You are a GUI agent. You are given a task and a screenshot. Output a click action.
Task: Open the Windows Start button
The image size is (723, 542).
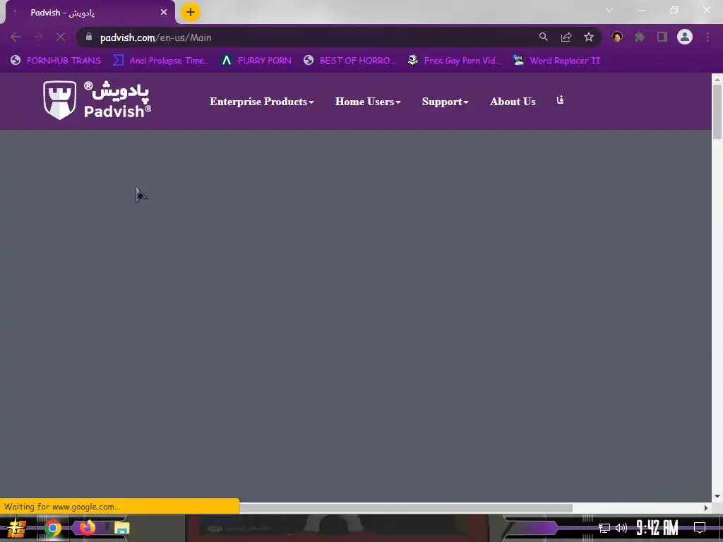[x=17, y=528]
